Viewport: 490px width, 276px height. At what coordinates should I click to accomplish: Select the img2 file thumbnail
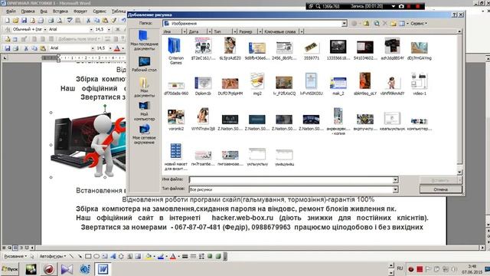pyautogui.click(x=257, y=84)
